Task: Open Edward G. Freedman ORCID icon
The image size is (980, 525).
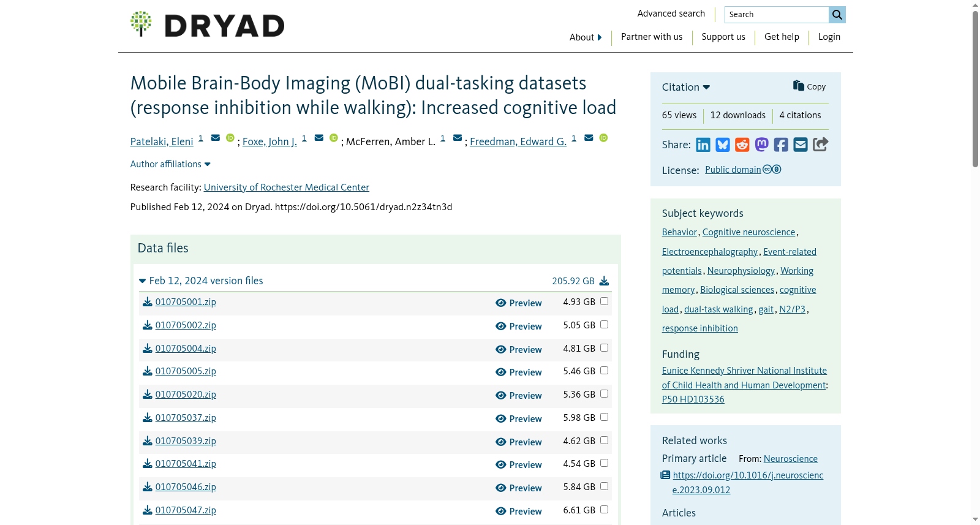Action: tap(603, 138)
